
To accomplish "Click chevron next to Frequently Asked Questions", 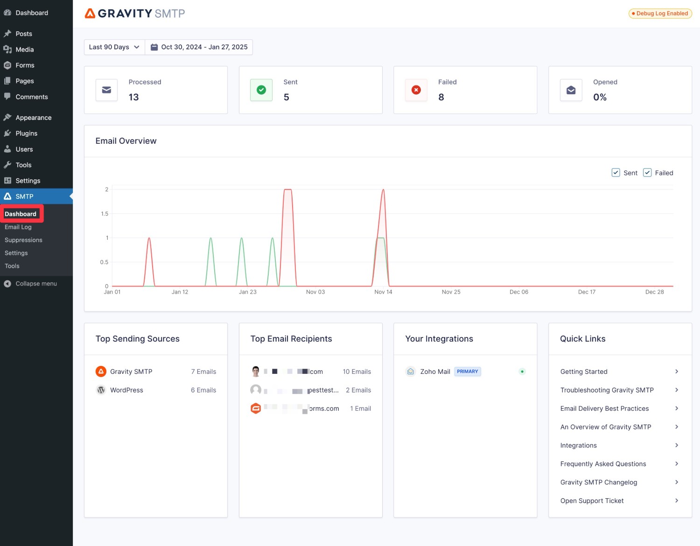I will click(677, 464).
